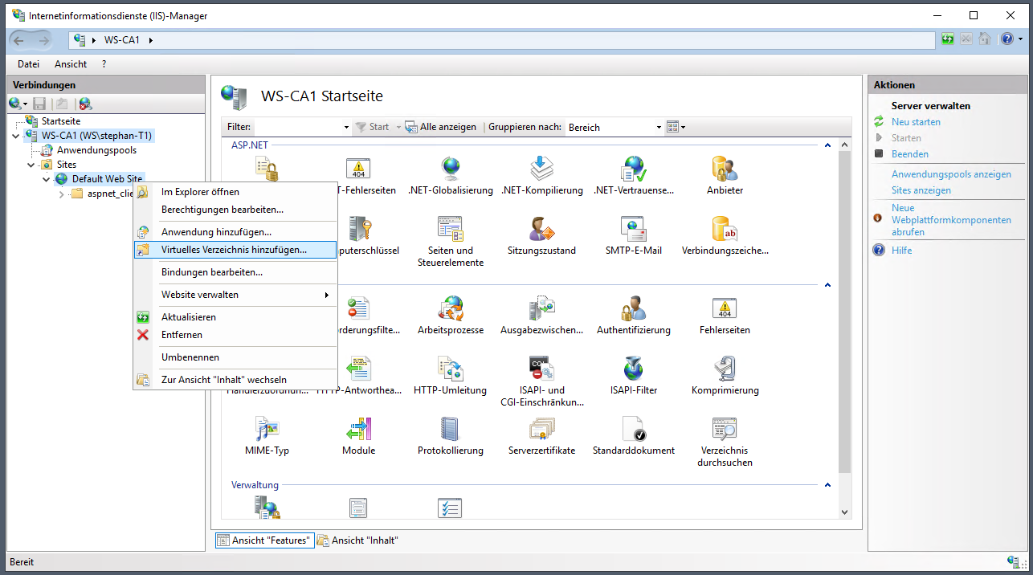Click Anwendungspools anzeigen link
The height and width of the screenshot is (575, 1033).
951,174
